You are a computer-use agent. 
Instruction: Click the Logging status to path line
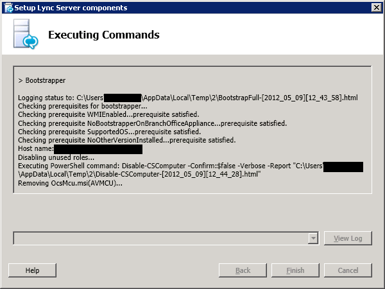(188, 98)
